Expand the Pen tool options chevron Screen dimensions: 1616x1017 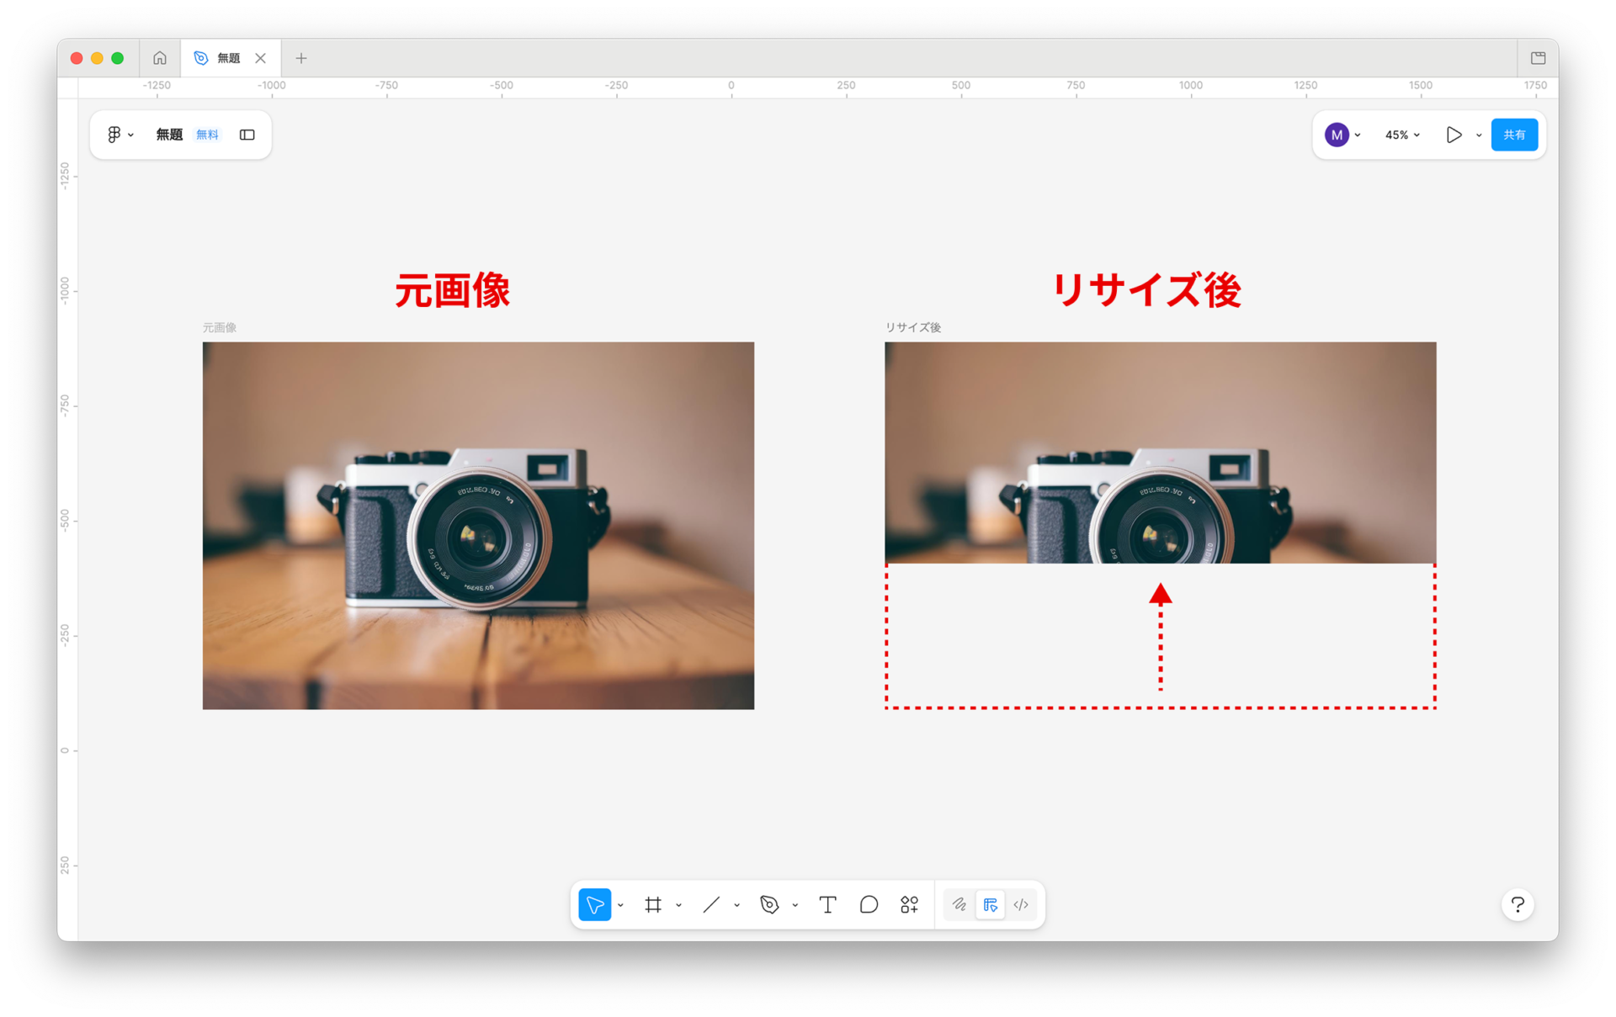[795, 905]
